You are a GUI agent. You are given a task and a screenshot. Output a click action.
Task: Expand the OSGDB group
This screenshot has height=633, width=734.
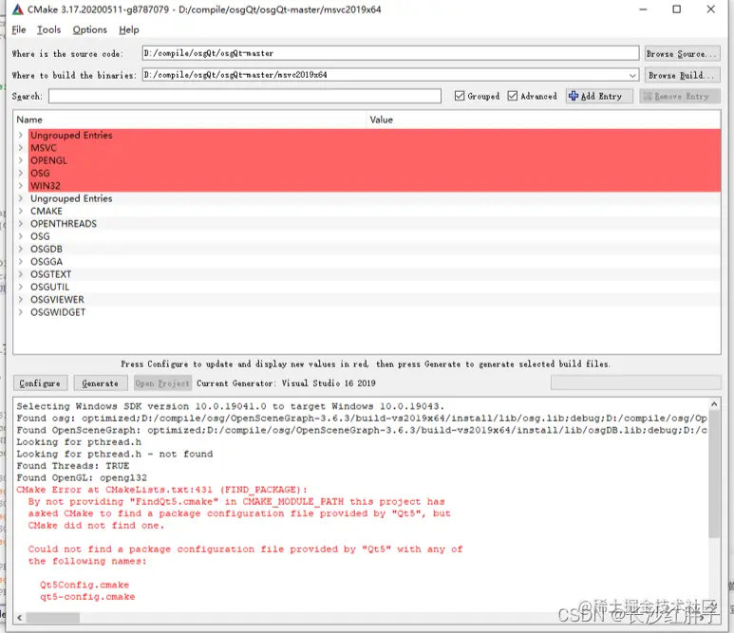click(x=21, y=249)
